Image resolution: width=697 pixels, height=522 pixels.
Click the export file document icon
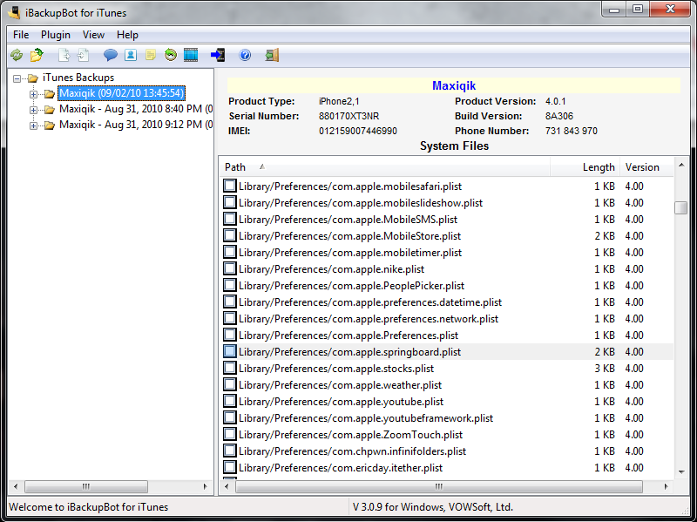pos(64,55)
